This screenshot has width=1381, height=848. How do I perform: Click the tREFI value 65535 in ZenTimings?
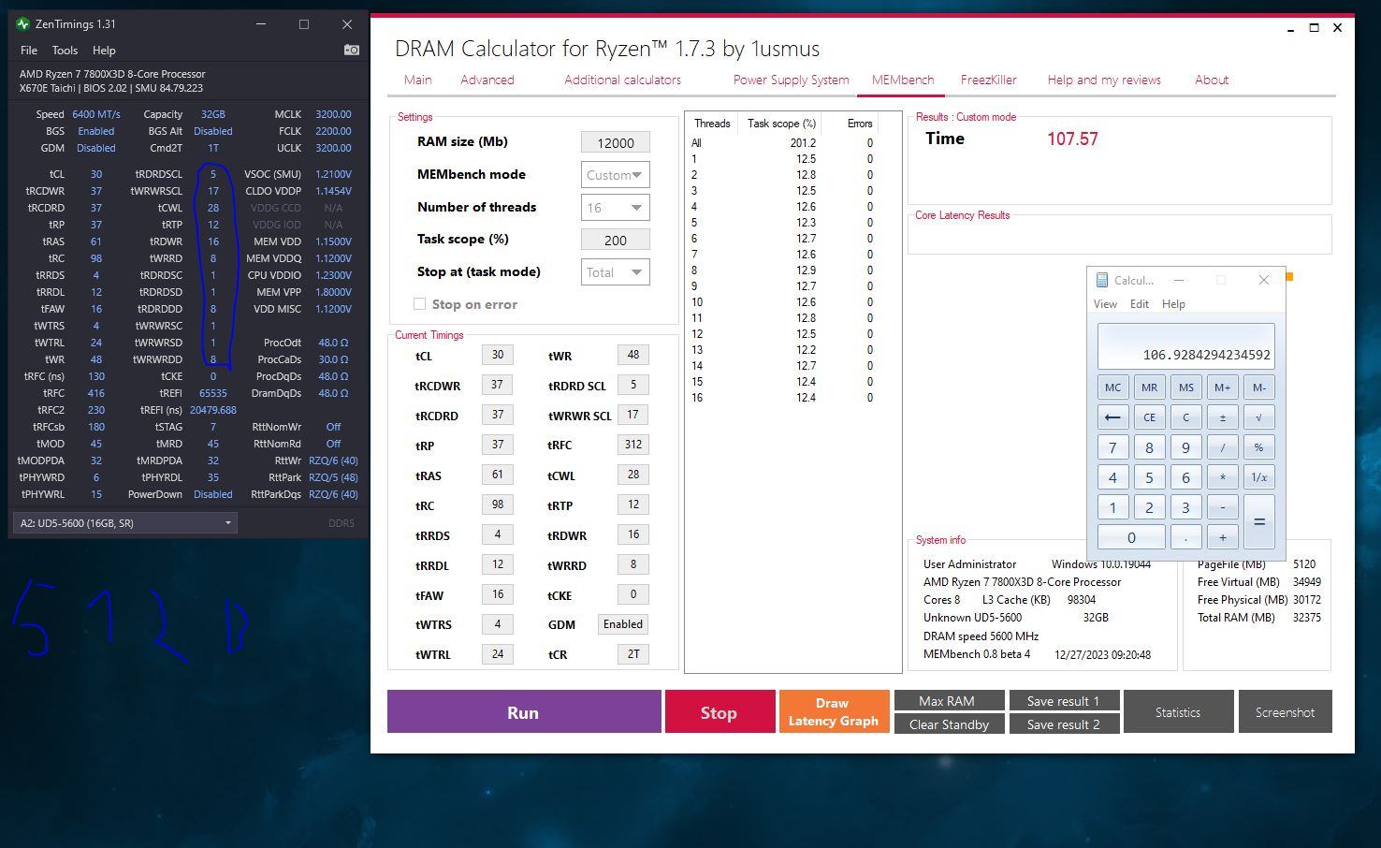pyautogui.click(x=213, y=393)
